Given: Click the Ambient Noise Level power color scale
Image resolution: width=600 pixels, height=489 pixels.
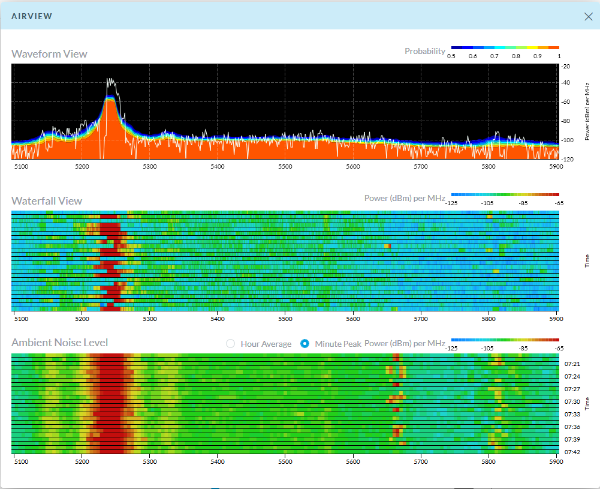Looking at the screenshot, I should point(505,340).
